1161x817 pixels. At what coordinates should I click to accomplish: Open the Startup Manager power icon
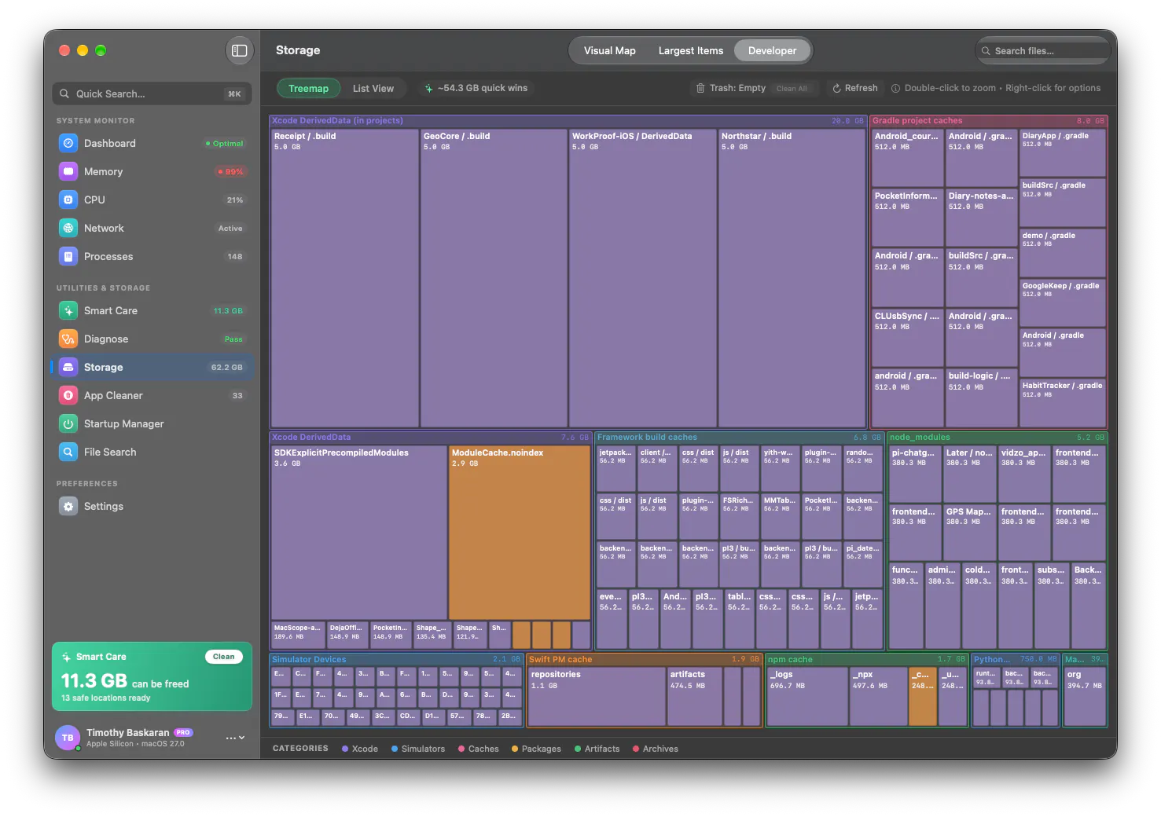[68, 423]
